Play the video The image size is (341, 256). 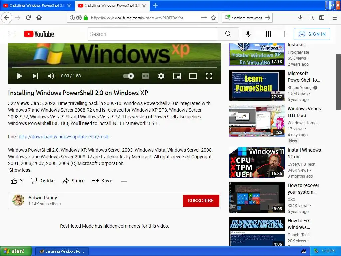(x=20, y=76)
